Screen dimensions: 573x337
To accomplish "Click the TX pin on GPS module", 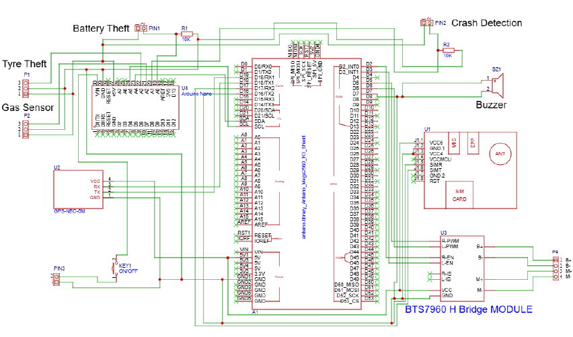I will (98, 192).
